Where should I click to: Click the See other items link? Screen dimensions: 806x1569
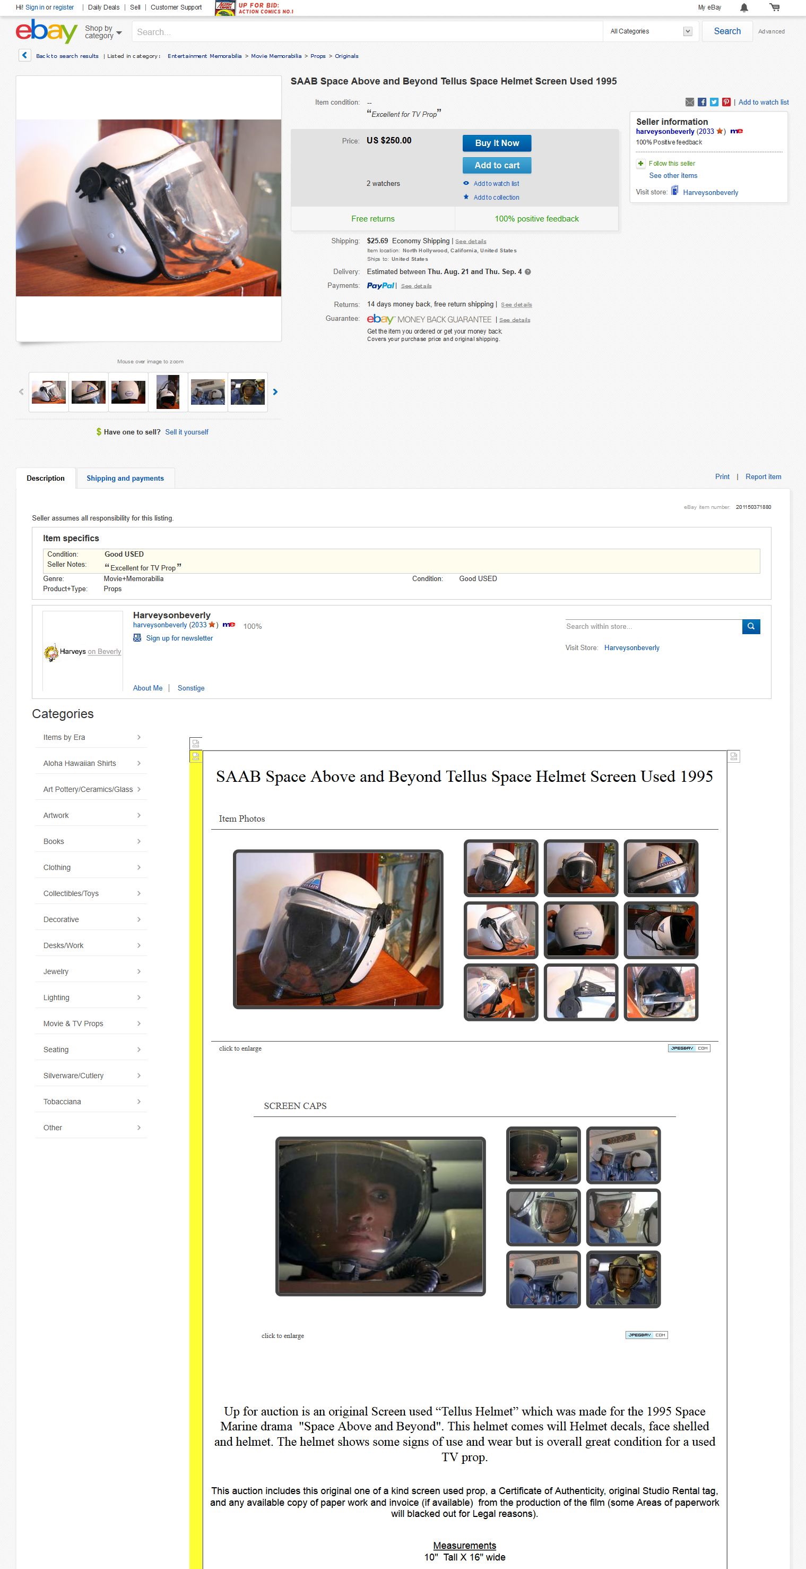pos(673,175)
